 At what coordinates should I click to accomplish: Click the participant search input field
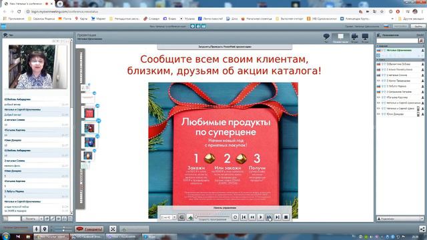click(398, 41)
